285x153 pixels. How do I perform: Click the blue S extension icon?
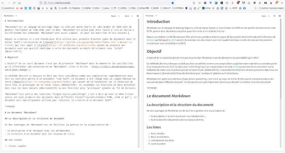coord(216,3)
